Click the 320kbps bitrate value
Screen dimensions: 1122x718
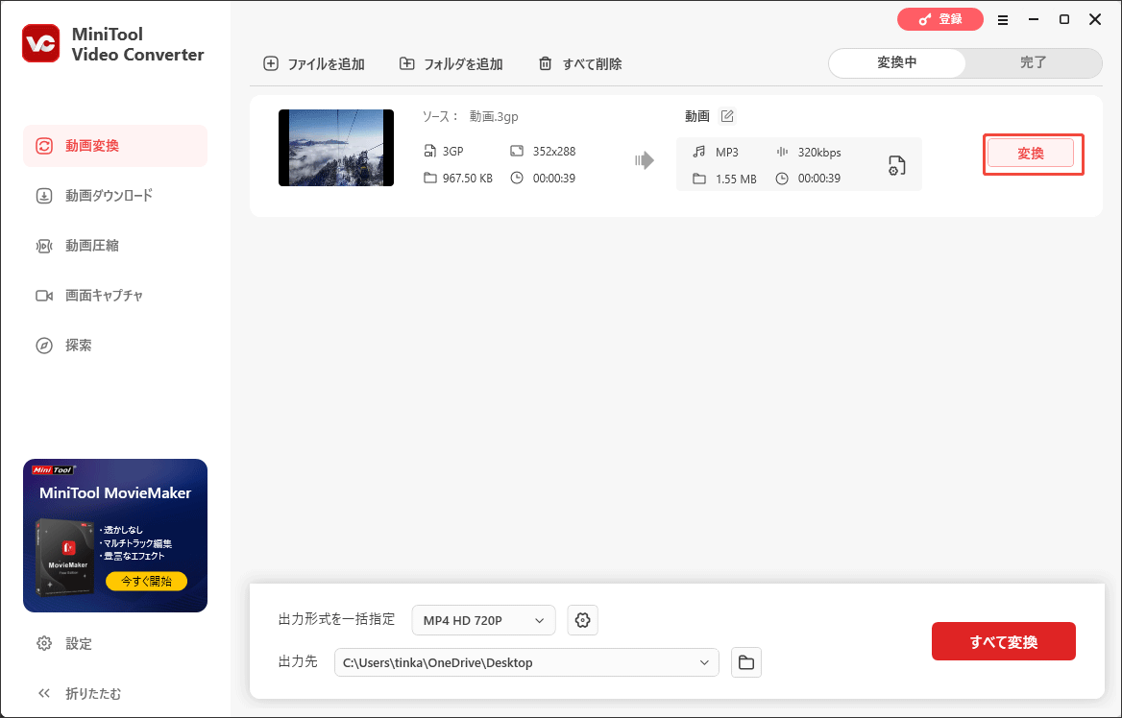[819, 153]
